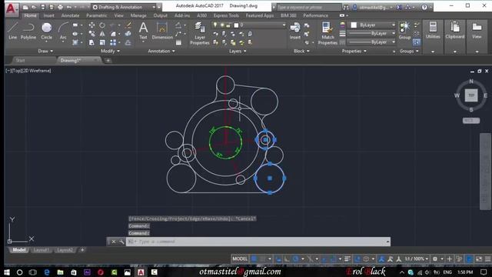Screen dimensions: 492x277
Task: Select the Circle tool
Action: point(46,31)
